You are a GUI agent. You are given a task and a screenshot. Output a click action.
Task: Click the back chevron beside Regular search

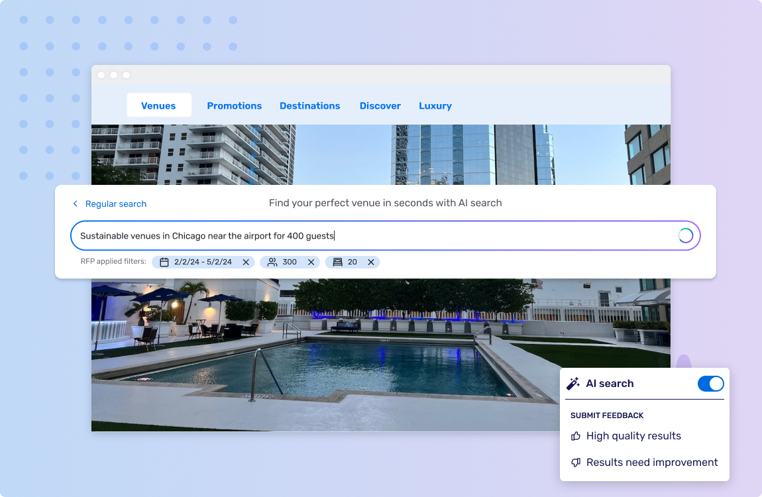(76, 203)
